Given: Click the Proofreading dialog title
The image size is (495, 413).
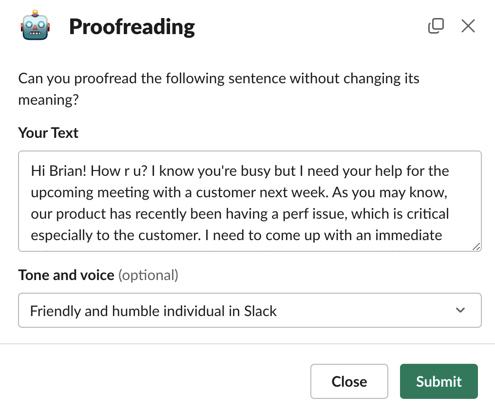Looking at the screenshot, I should pyautogui.click(x=132, y=26).
